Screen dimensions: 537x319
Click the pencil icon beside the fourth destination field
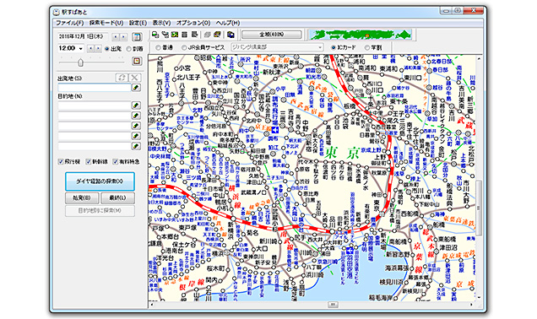point(136,136)
